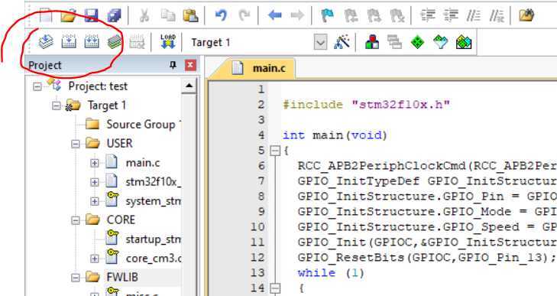The width and height of the screenshot is (557, 296).
Task: Open Manage Run-Time Environment green diamond
Action: [x=417, y=42]
